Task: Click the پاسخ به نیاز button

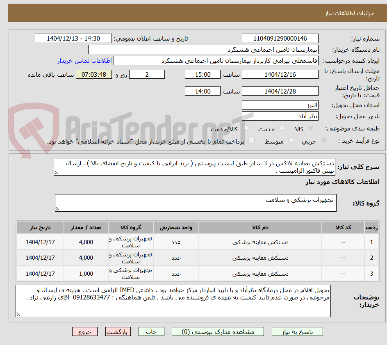Action: (297, 331)
